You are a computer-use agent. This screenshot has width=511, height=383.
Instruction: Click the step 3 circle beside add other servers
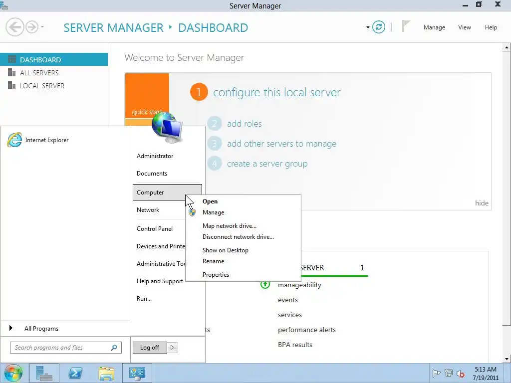tap(215, 144)
